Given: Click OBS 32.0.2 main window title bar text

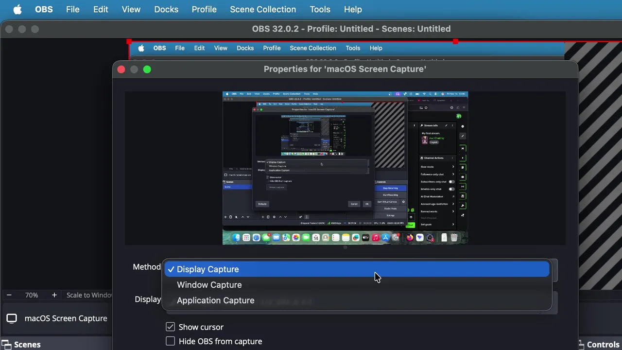Looking at the screenshot, I should pos(351,29).
